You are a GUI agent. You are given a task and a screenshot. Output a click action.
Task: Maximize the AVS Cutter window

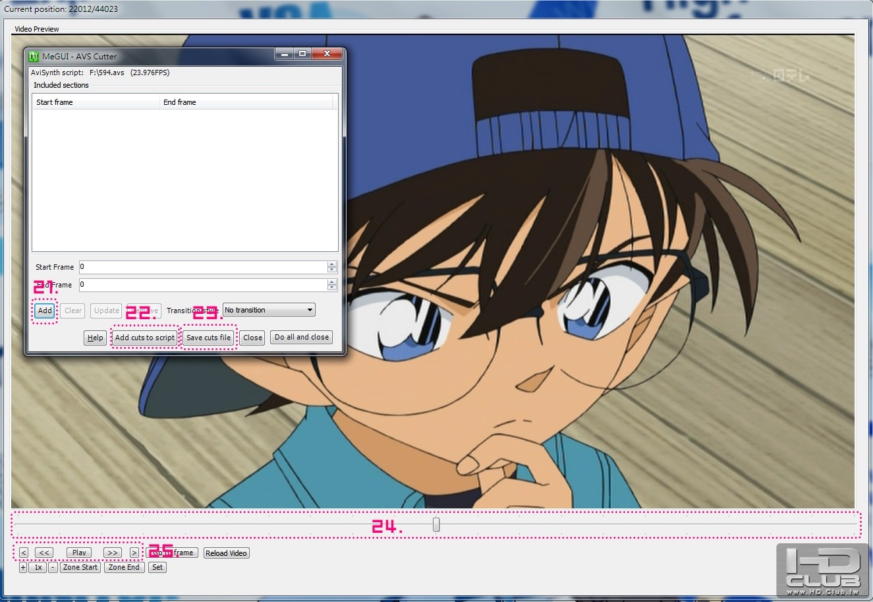pos(302,54)
